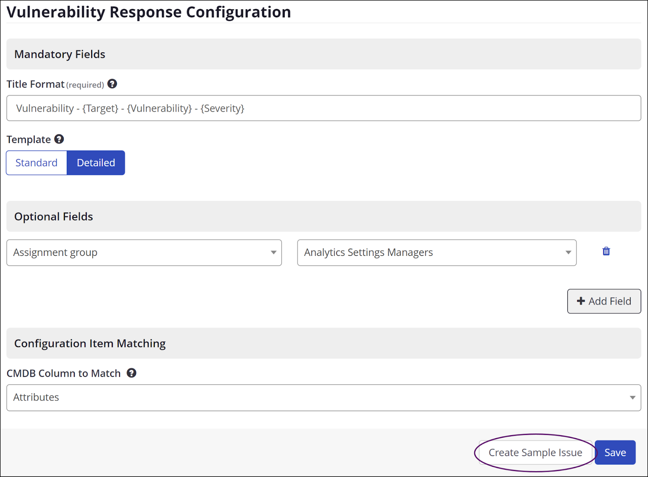Click the plus icon on Add Field
648x477 pixels.
(x=581, y=301)
